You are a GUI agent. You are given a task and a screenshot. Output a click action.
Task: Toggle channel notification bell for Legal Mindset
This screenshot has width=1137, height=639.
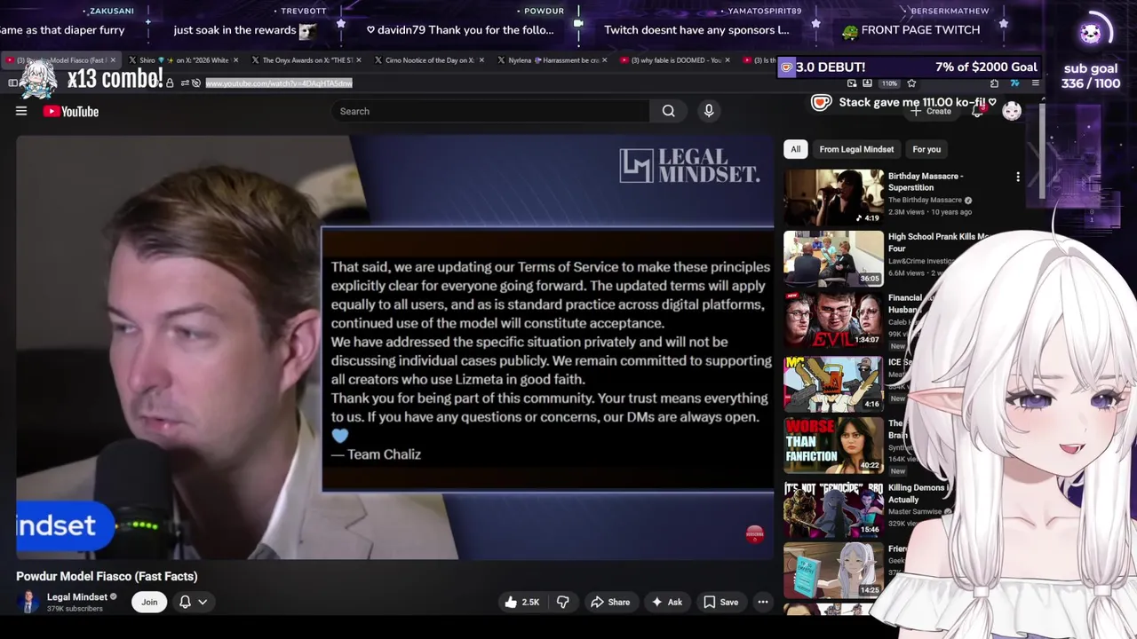tap(194, 602)
